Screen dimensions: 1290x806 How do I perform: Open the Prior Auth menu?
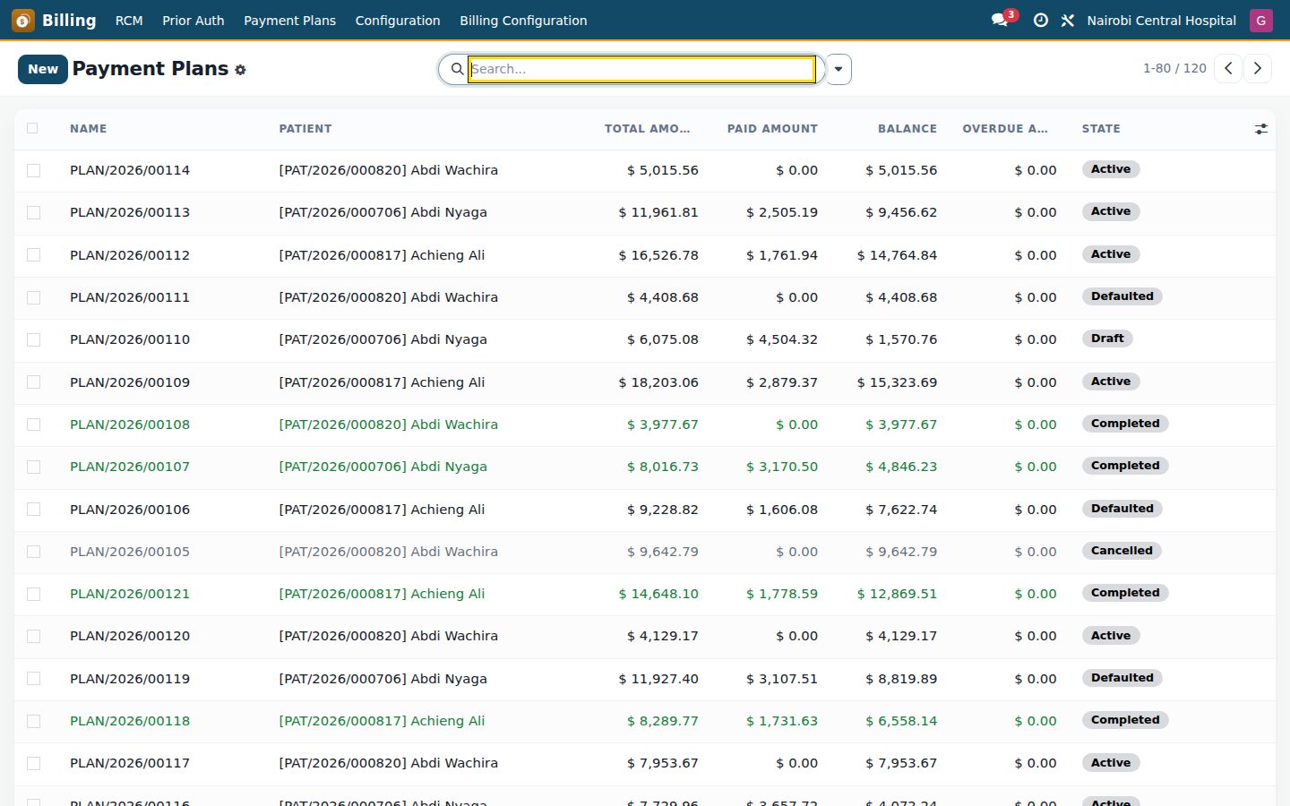(193, 20)
